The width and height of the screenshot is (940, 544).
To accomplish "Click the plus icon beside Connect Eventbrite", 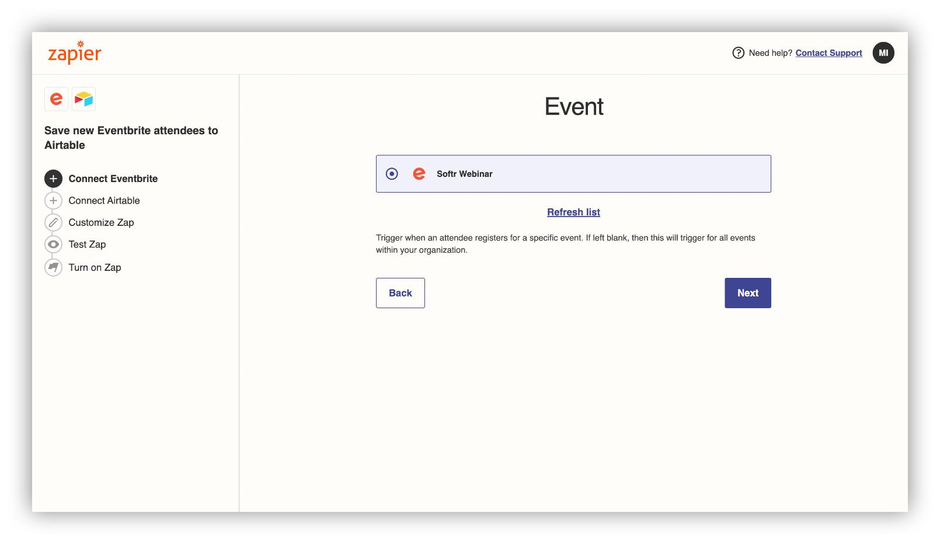I will click(53, 179).
